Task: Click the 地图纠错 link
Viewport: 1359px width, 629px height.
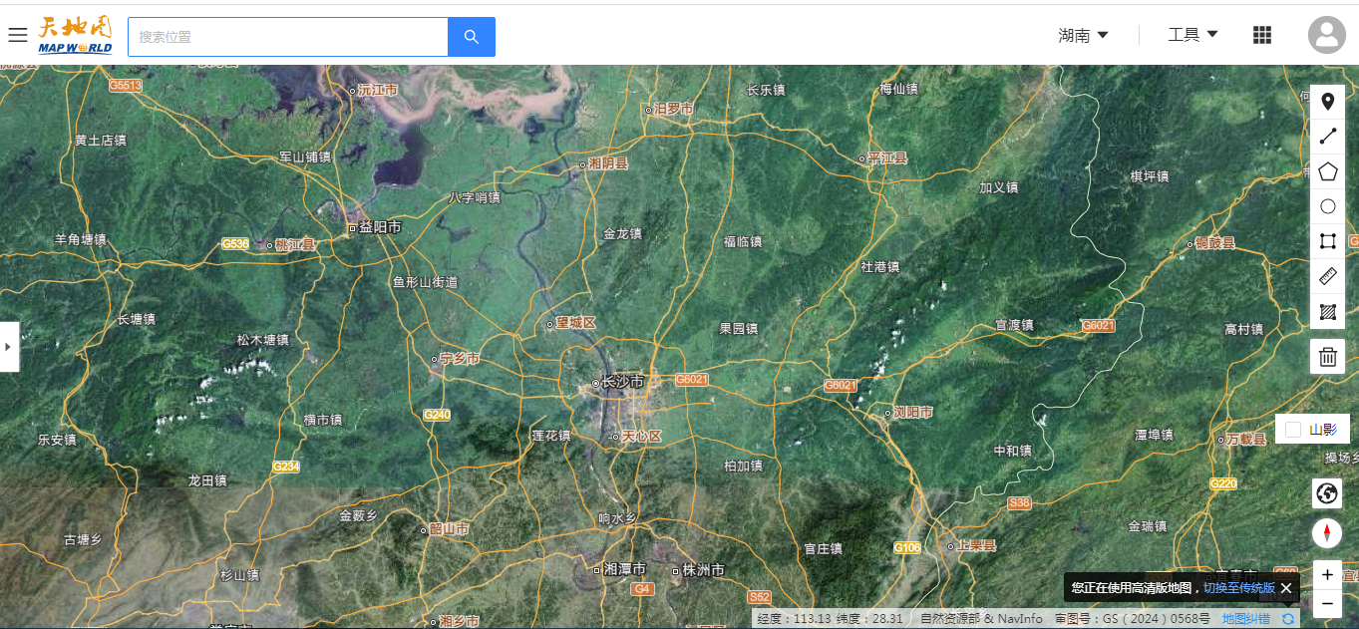Action: pos(1246,619)
